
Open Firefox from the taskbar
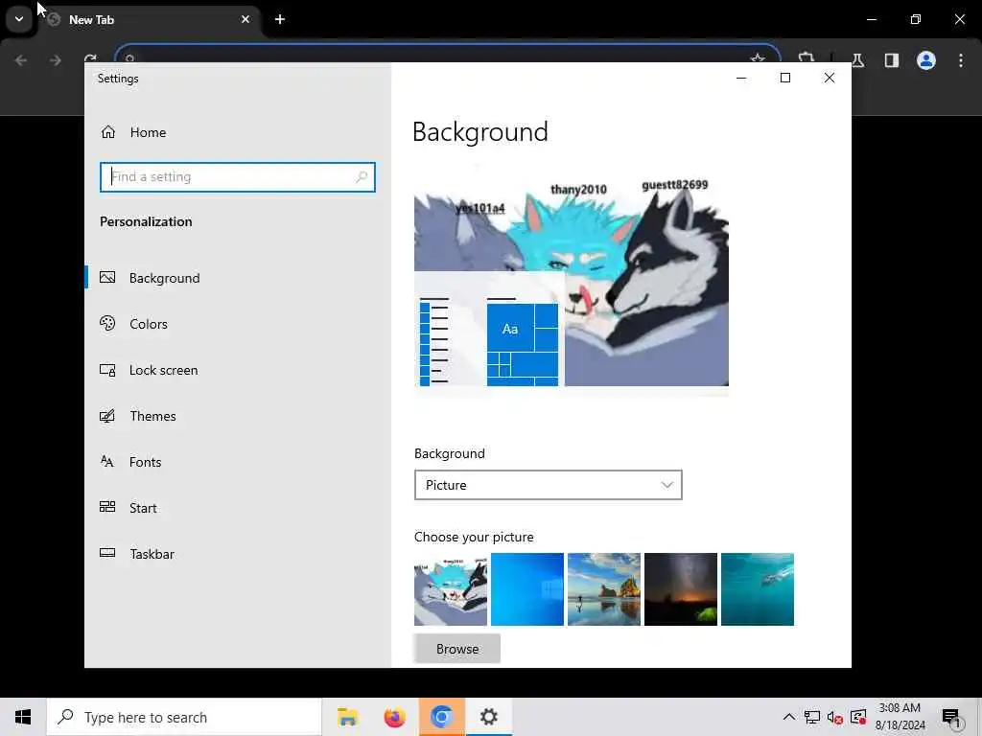[x=394, y=717]
